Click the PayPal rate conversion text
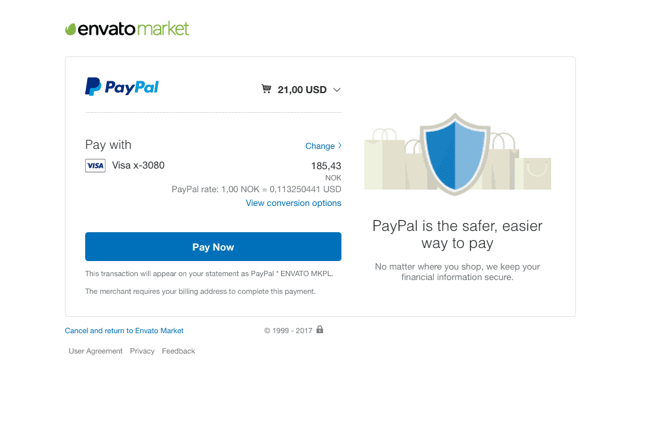 pos(256,190)
